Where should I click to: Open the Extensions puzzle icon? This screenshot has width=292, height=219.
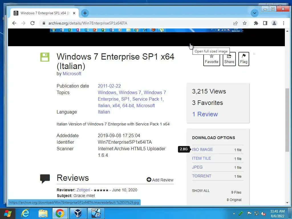click(x=256, y=23)
